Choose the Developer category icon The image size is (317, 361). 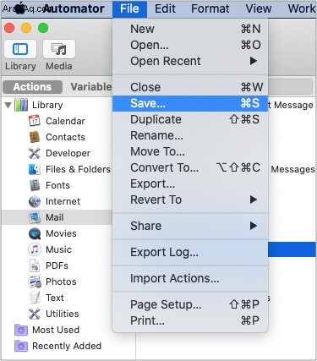pyautogui.click(x=35, y=153)
